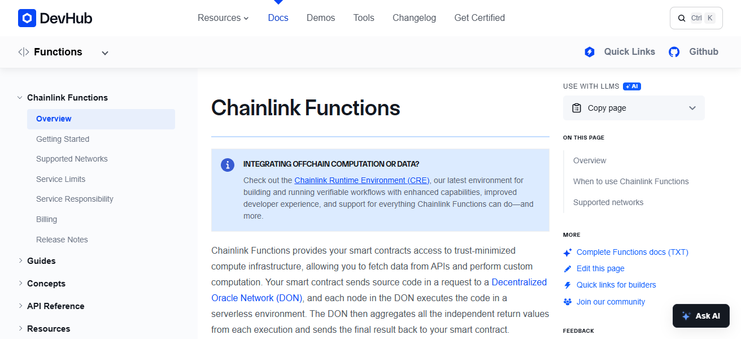Select Changelog in the top navigation
The image size is (741, 339).
pyautogui.click(x=414, y=18)
